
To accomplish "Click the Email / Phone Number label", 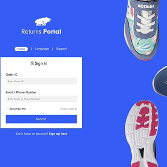I will [x=21, y=92].
